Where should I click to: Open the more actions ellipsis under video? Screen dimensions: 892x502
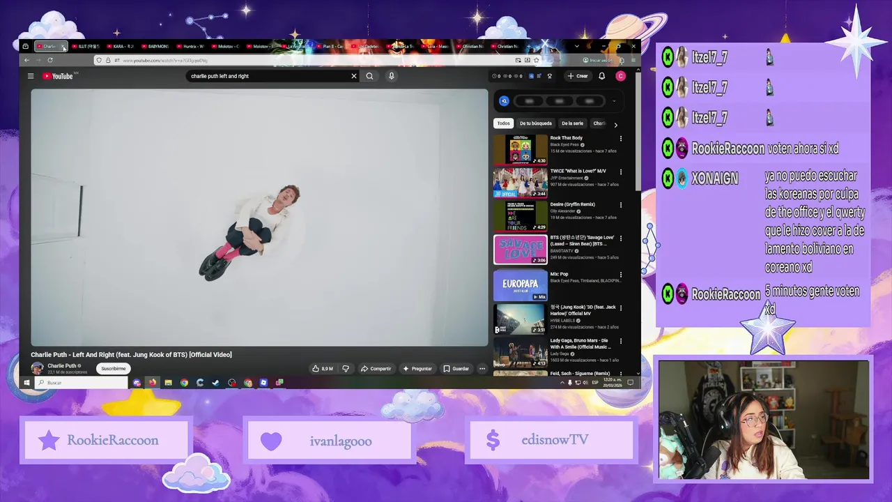click(x=482, y=369)
